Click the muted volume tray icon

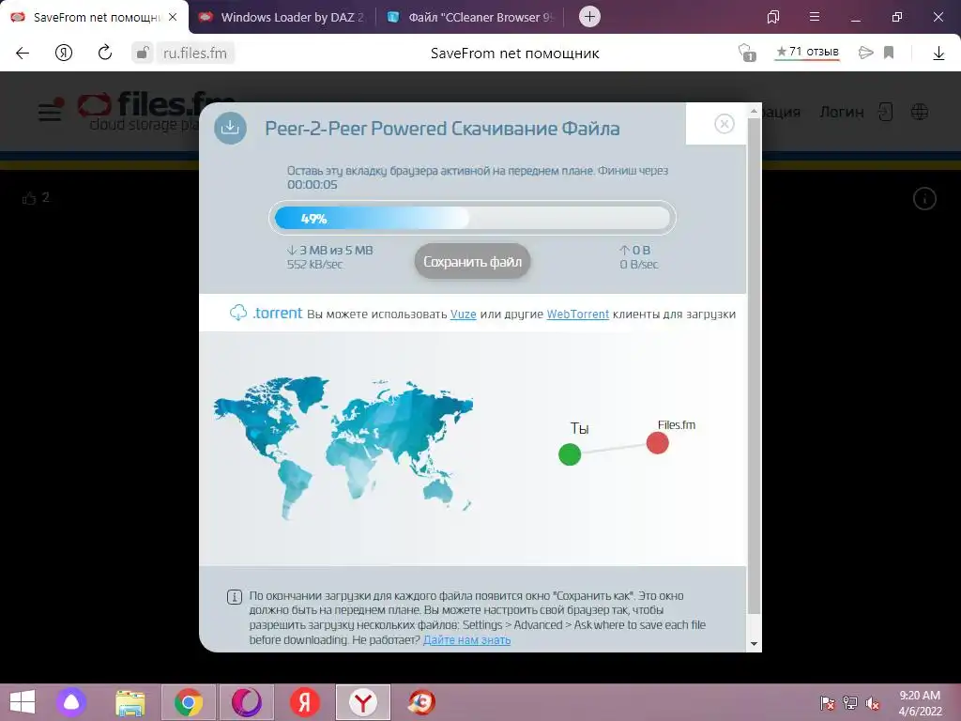(x=872, y=703)
